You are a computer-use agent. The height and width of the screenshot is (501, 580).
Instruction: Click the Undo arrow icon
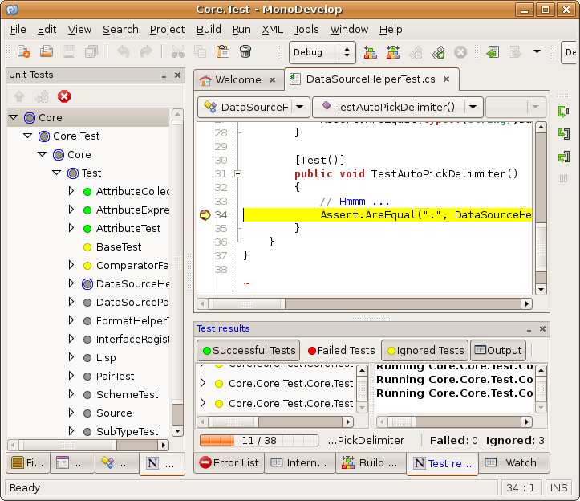click(x=124, y=52)
